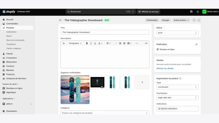Click the Shopify logo

pyautogui.click(x=9, y=11)
